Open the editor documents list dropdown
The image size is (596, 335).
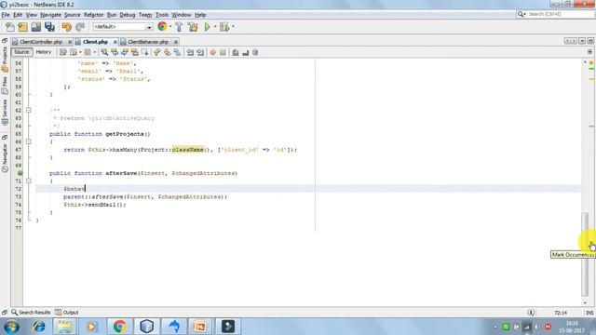pyautogui.click(x=582, y=41)
